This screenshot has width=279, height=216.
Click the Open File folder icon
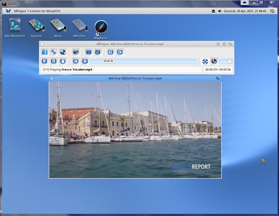pos(45,52)
